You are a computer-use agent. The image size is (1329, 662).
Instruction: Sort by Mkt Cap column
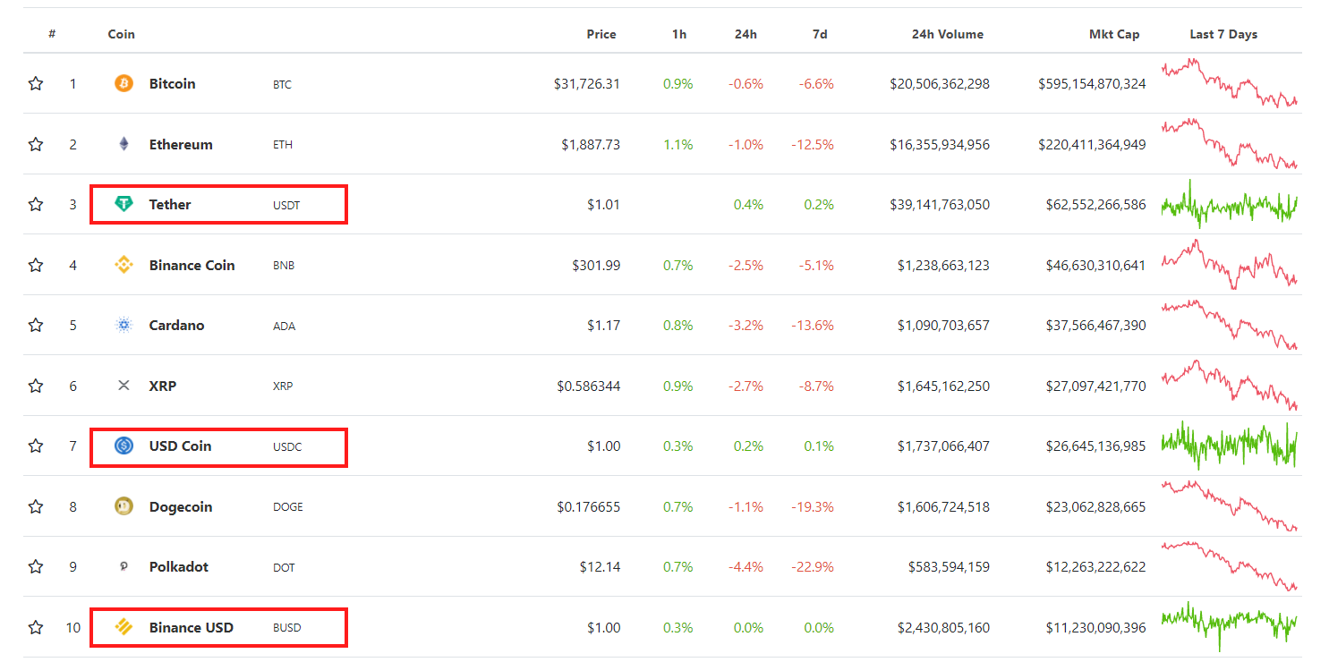click(x=1115, y=34)
